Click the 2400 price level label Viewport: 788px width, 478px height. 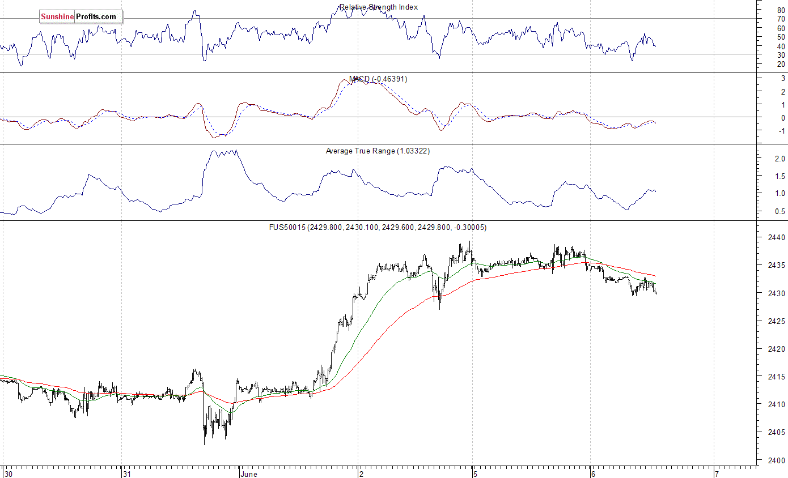tap(777, 461)
